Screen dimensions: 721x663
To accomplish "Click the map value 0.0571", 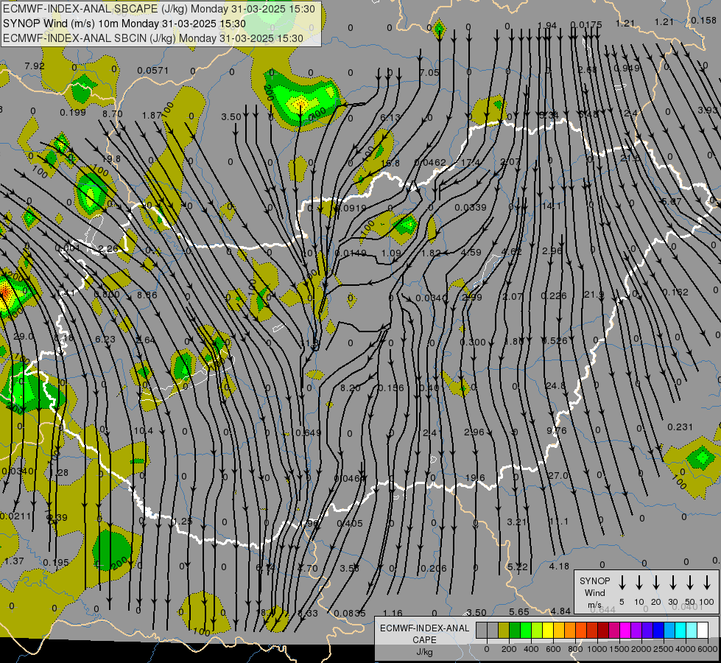I will point(152,71).
